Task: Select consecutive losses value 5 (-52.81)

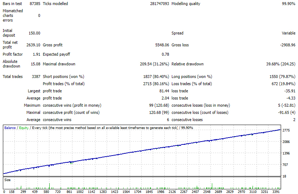Action: [287, 105]
